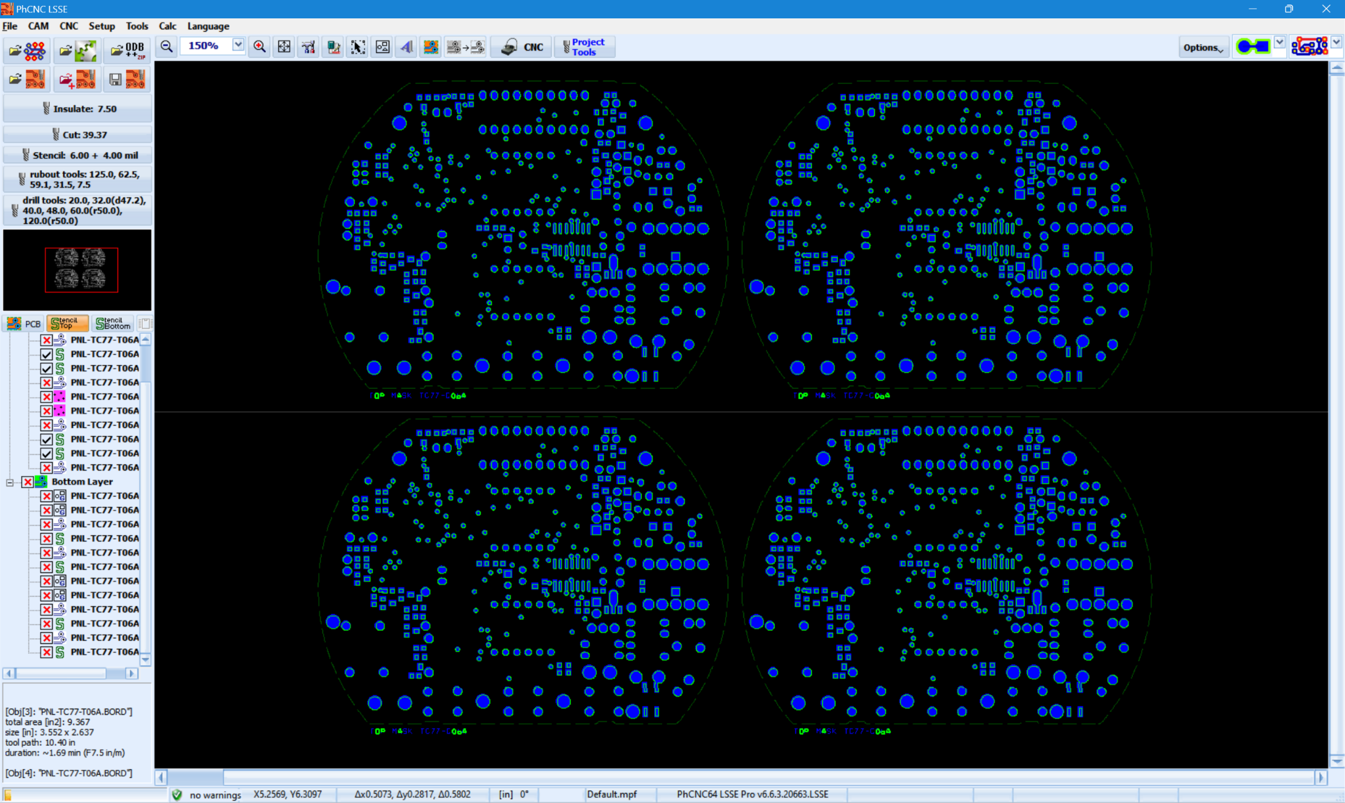1345x803 pixels.
Task: Click main canvas horizontal scroll-right arrow
Action: (1321, 778)
